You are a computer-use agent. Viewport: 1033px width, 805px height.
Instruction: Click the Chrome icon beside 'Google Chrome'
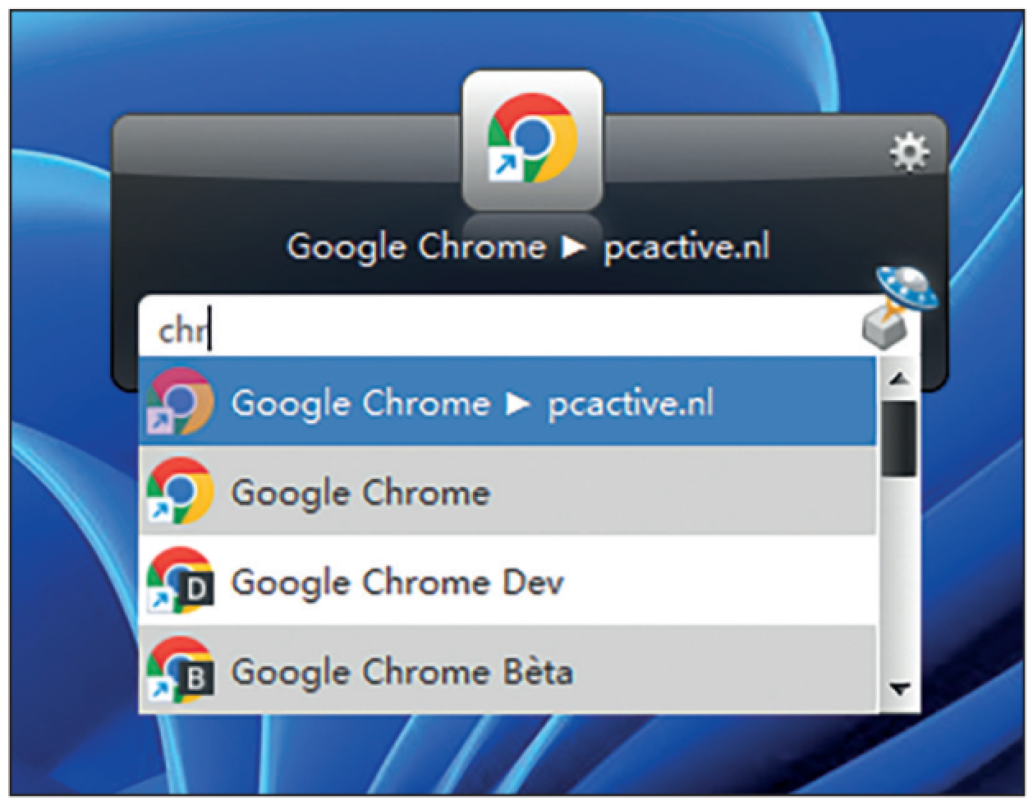coord(180,491)
